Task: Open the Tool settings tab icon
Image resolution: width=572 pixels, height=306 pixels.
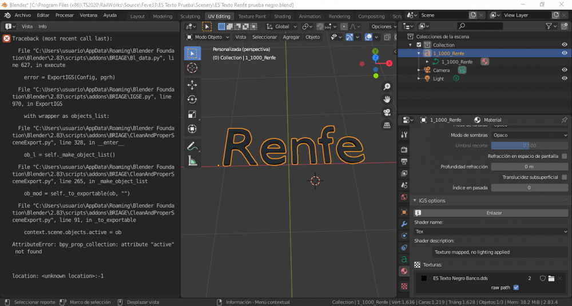Action: tap(404, 135)
